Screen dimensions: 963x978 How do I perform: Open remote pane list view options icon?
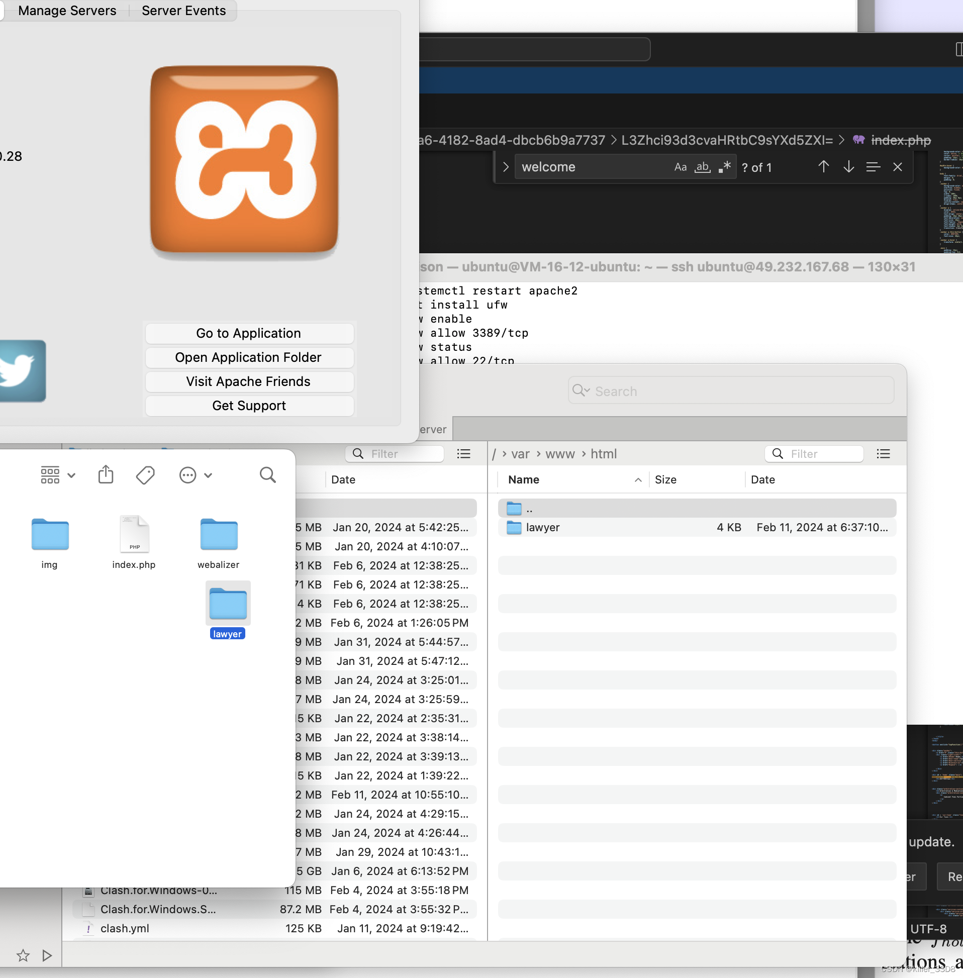pyautogui.click(x=883, y=454)
